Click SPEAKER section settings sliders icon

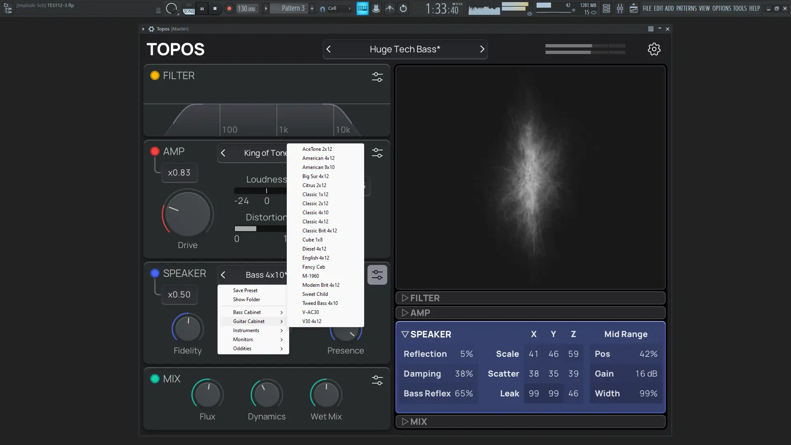(377, 275)
